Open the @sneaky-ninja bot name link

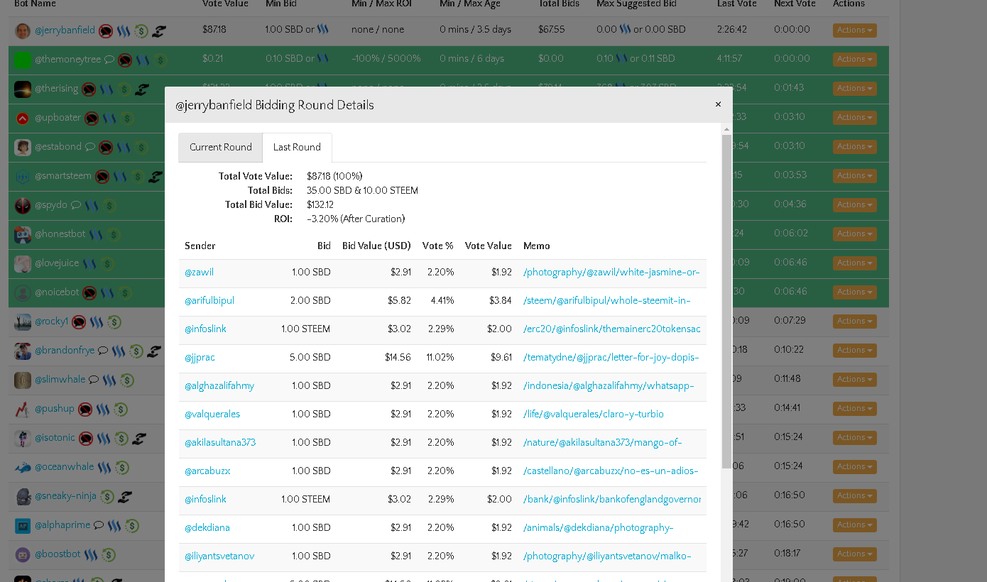(x=66, y=496)
